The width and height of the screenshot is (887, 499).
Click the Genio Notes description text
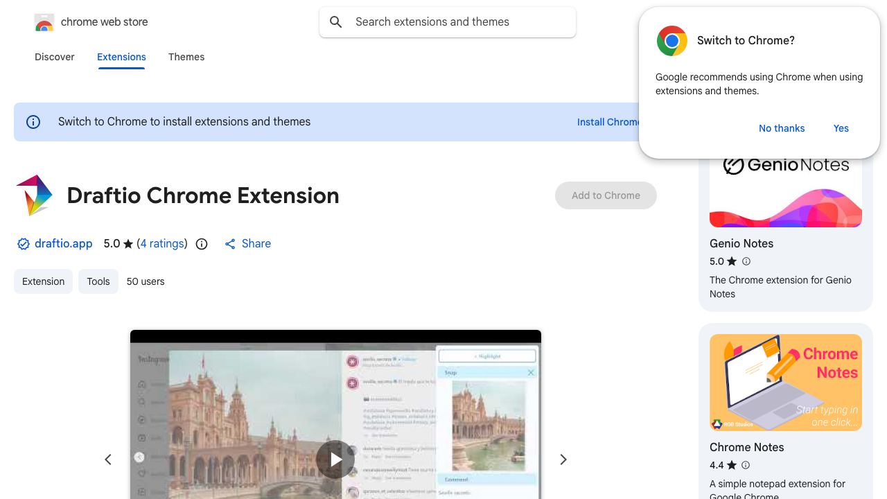(780, 287)
